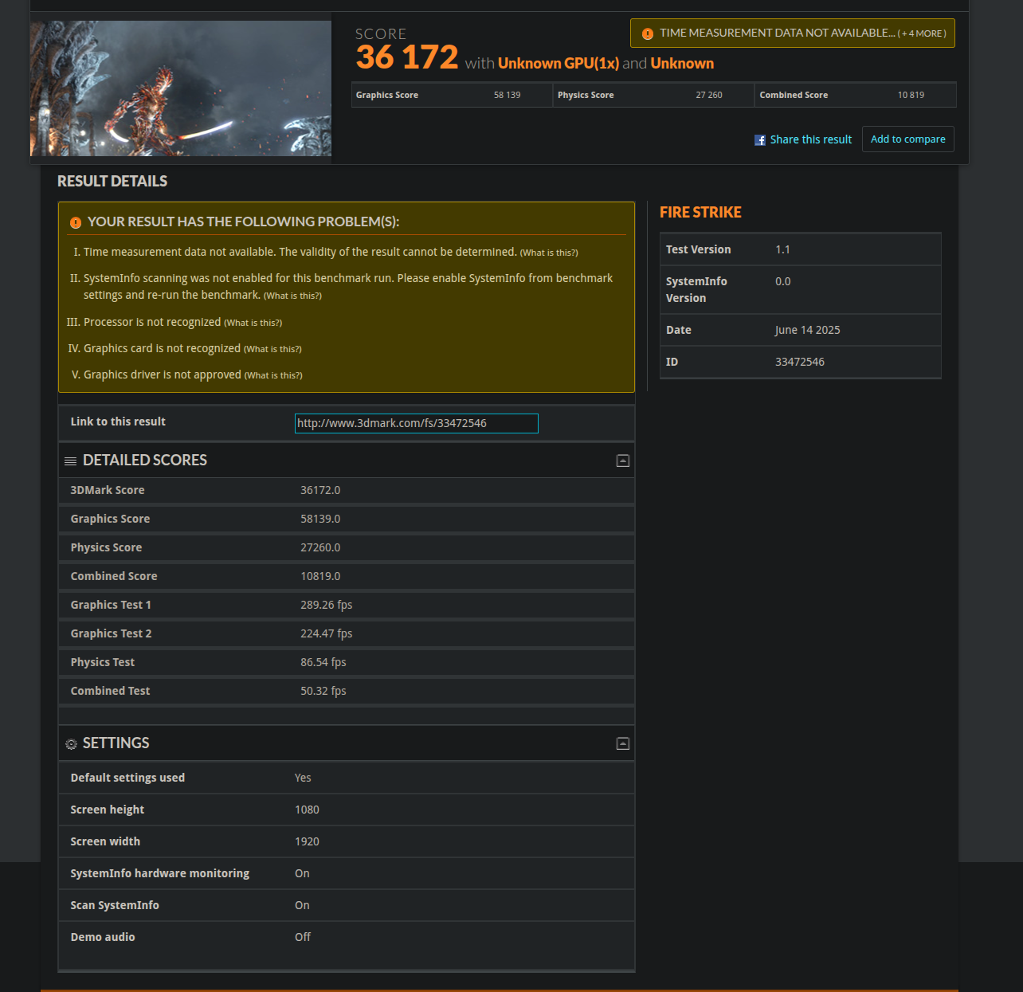The height and width of the screenshot is (992, 1023).
Task: Click the Demo audio value 'Off'
Action: 303,937
